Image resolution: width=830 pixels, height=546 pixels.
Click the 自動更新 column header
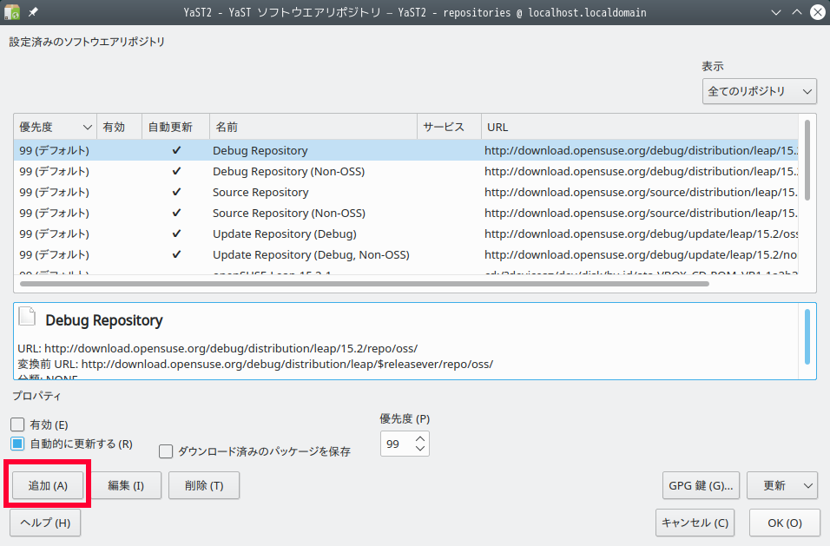pos(175,127)
